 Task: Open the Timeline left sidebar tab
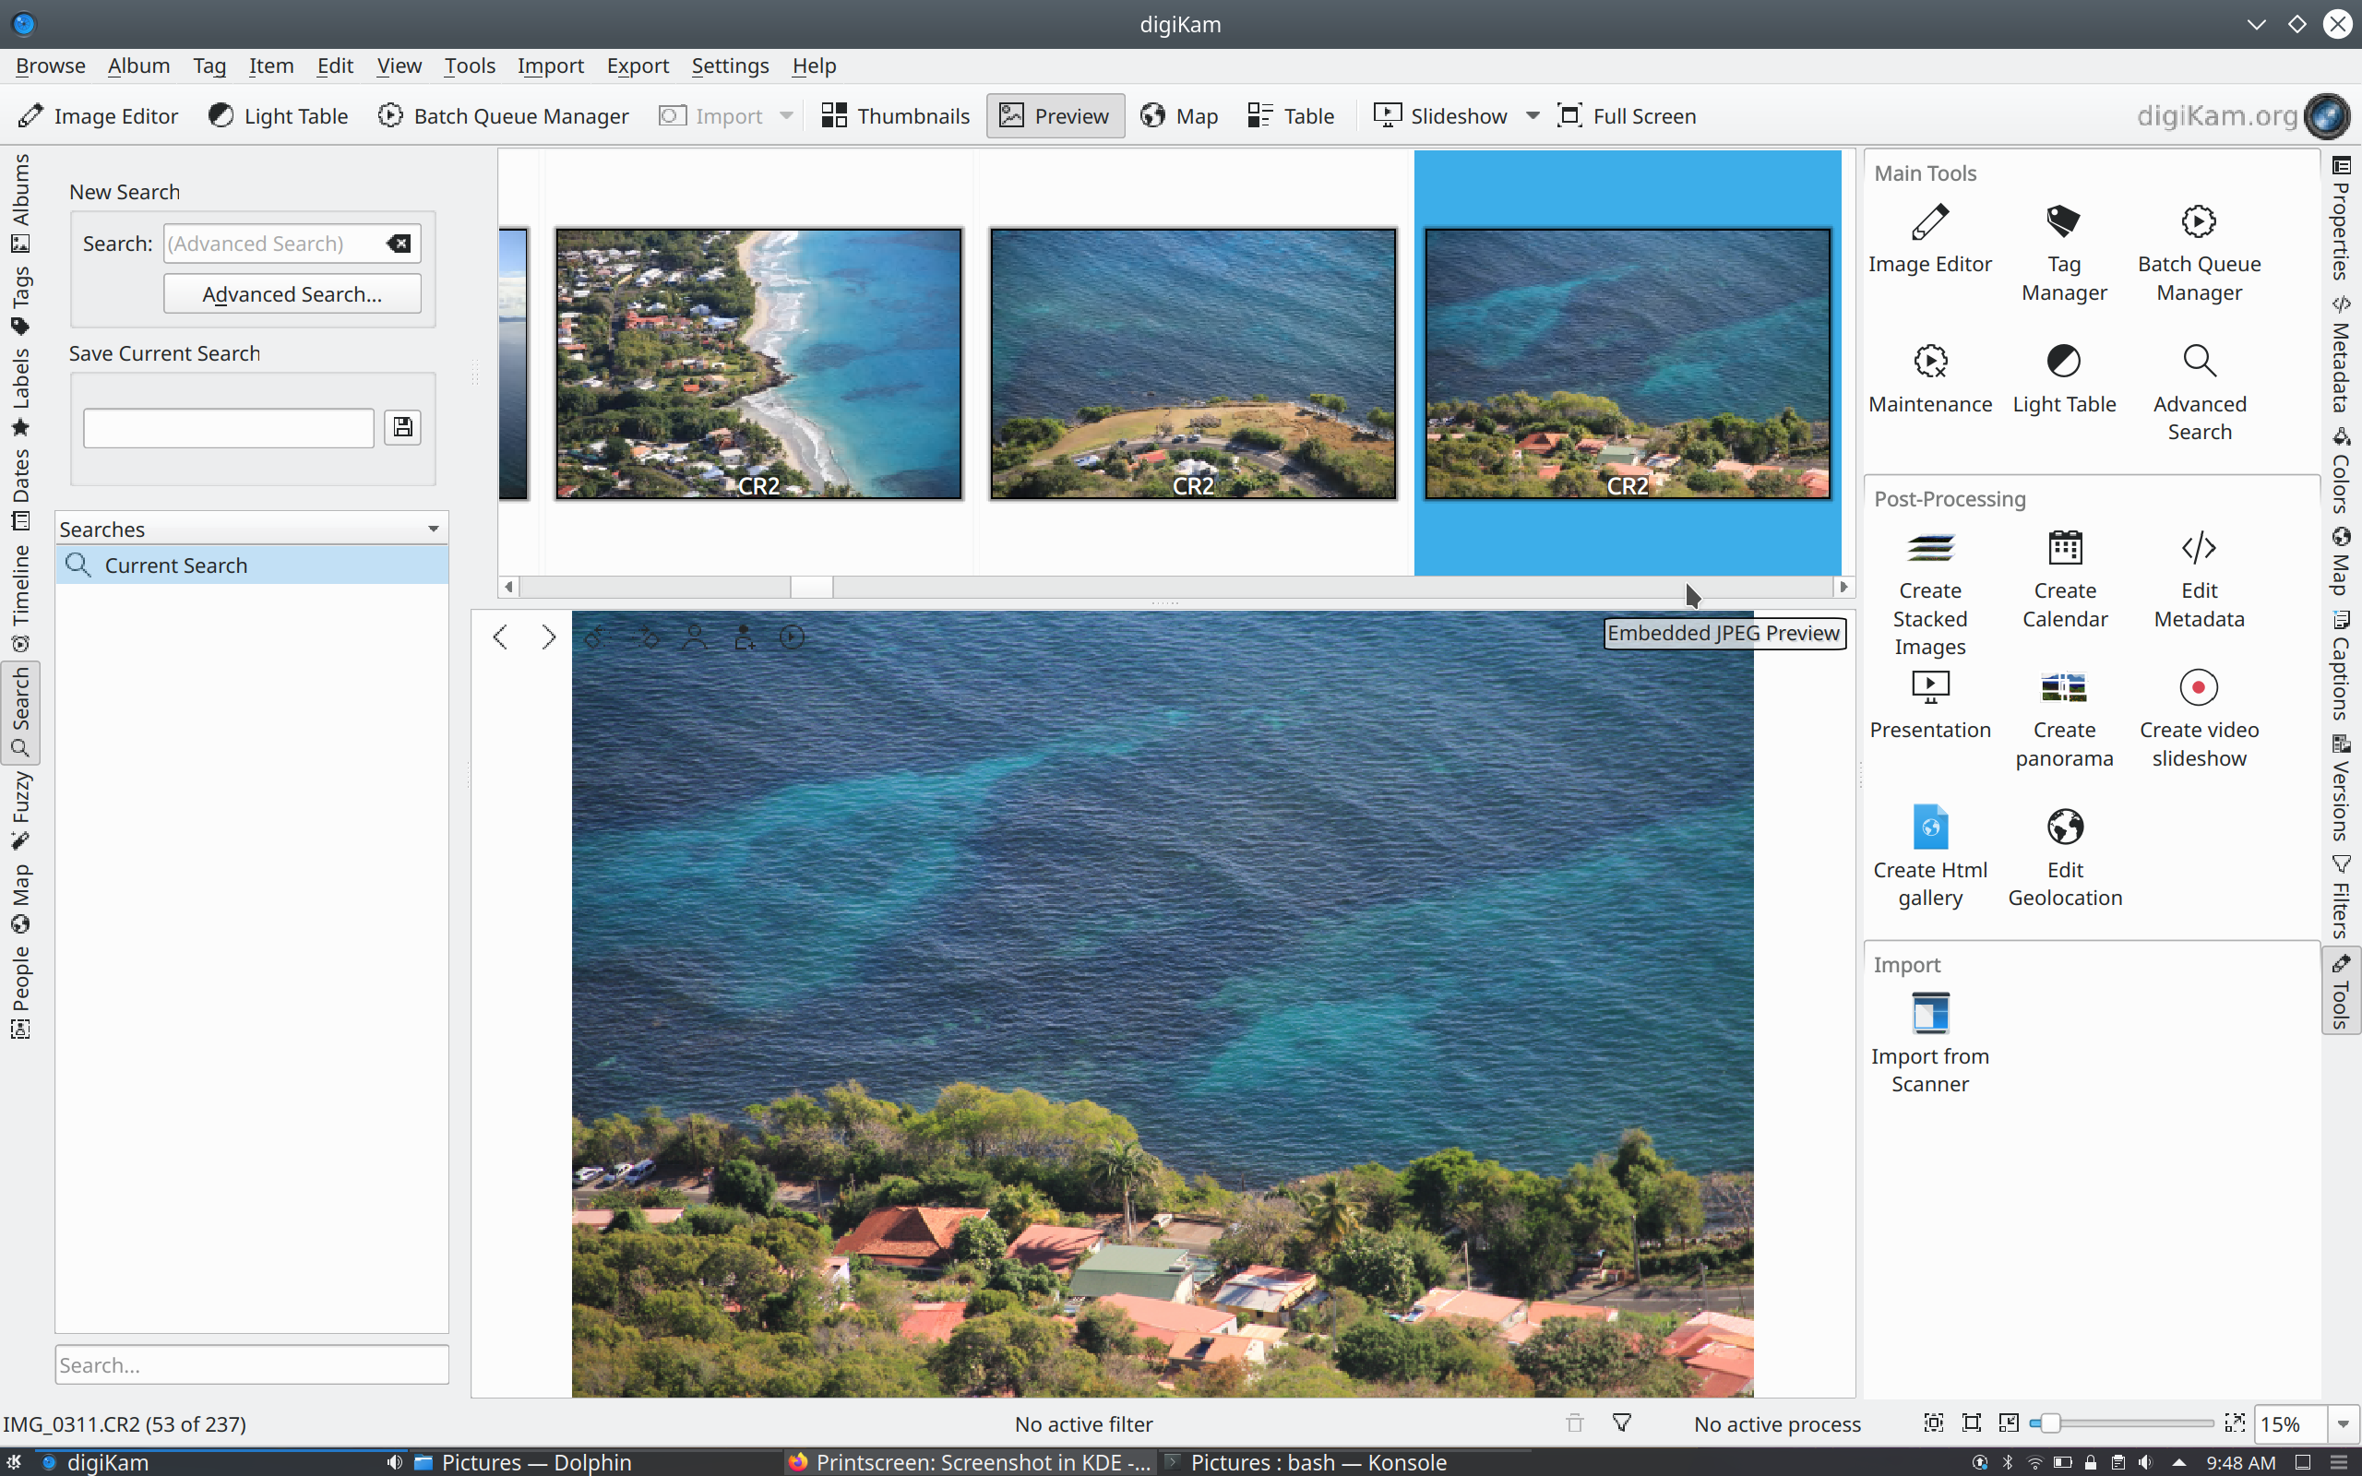20,598
